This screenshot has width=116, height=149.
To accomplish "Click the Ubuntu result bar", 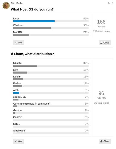I will tap(25, 66).
